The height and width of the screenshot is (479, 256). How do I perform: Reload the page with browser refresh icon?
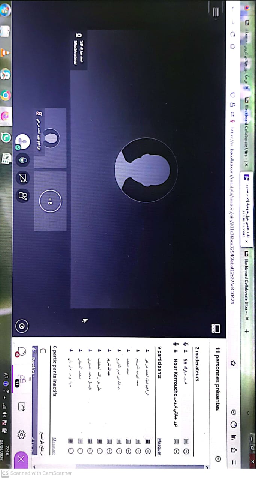pyautogui.click(x=232, y=33)
